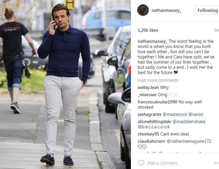Follow the @maddiemdrake mention
This screenshot has width=219, height=169.
tap(189, 122)
